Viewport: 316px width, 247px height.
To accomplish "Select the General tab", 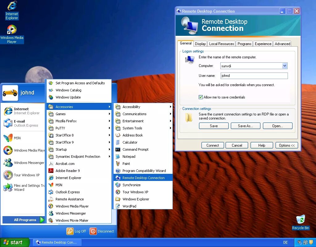I will 185,43.
